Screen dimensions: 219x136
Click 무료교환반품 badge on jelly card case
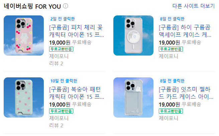[171, 111]
